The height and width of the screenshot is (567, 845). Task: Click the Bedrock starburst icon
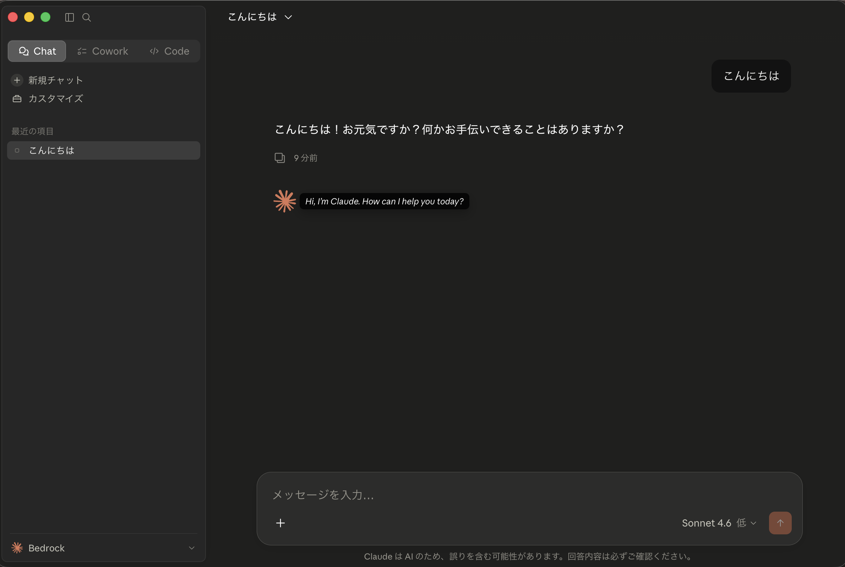click(x=17, y=548)
